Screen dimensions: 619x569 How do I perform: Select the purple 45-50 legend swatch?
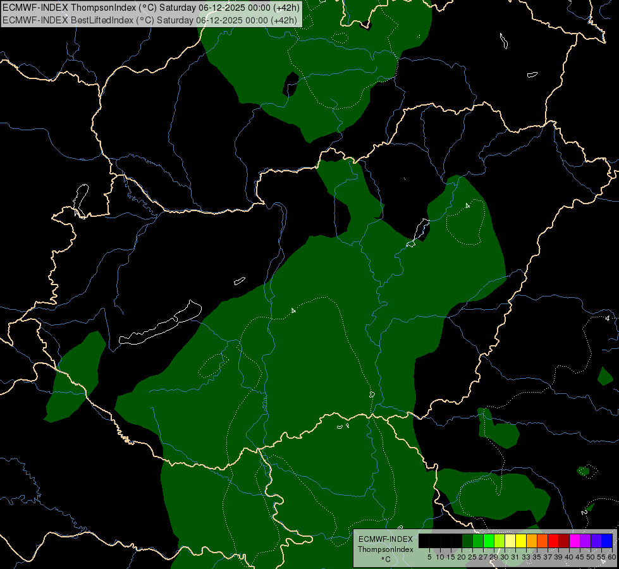point(585,541)
